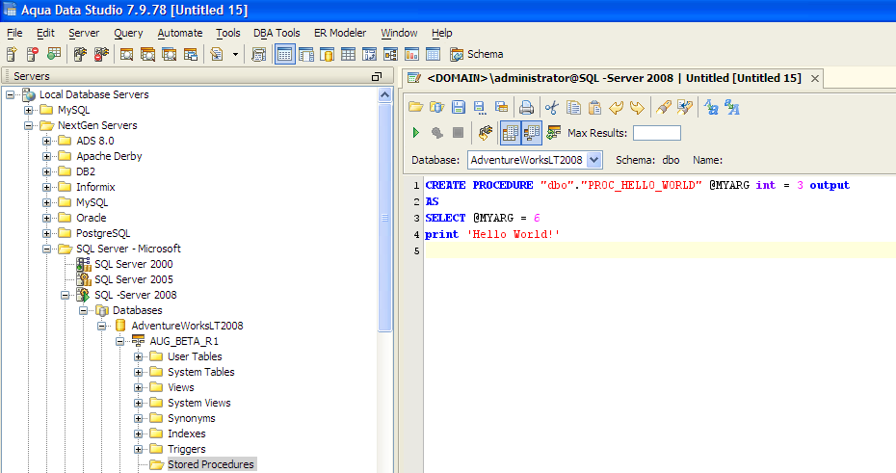Click the Max Results input field

tap(657, 133)
